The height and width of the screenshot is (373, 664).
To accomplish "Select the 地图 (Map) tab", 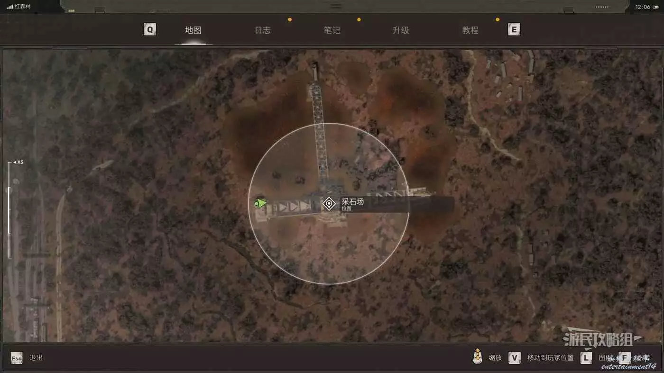I will click(193, 30).
